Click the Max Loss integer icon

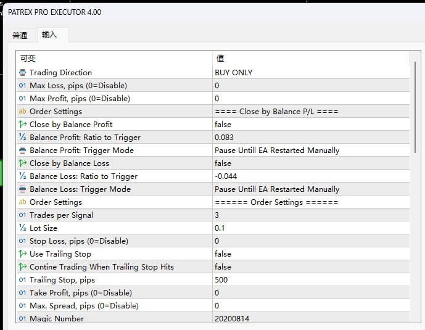click(x=22, y=86)
